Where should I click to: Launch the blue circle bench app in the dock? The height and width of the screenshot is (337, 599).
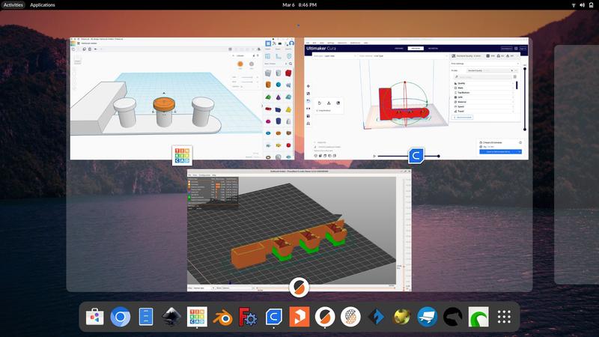pos(428,317)
